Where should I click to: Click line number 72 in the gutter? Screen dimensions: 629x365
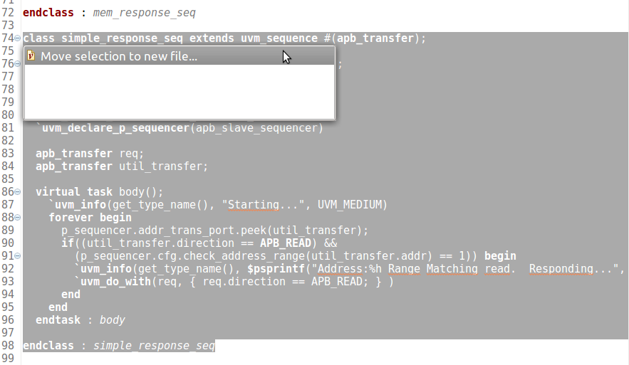9,13
